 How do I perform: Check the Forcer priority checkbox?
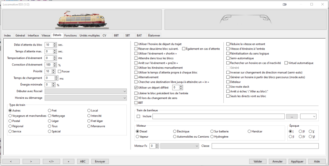tap(60, 71)
